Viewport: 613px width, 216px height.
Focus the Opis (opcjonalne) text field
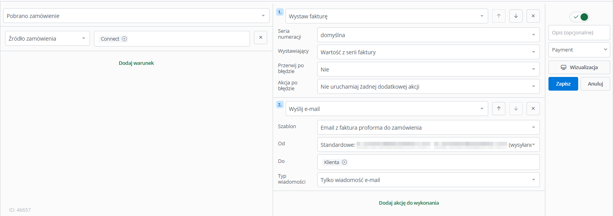click(579, 32)
